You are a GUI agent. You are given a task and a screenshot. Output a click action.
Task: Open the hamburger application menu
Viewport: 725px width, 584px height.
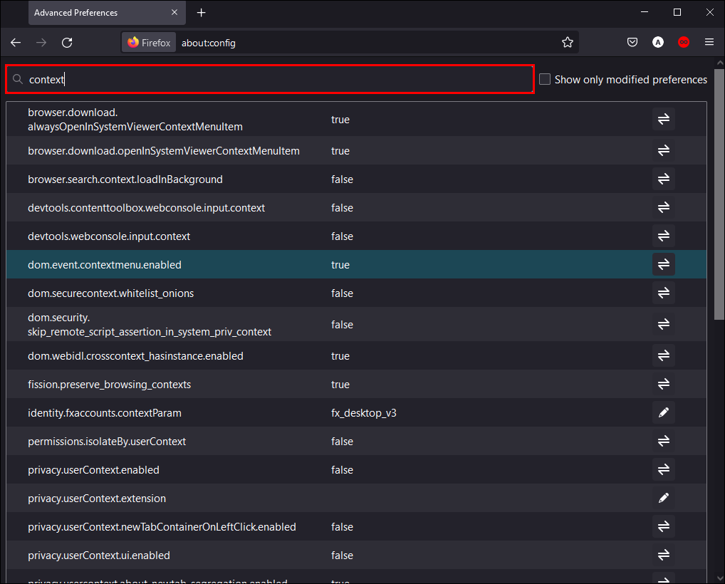point(709,43)
